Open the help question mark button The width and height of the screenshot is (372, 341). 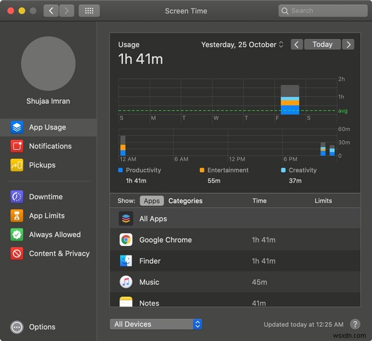[355, 324]
